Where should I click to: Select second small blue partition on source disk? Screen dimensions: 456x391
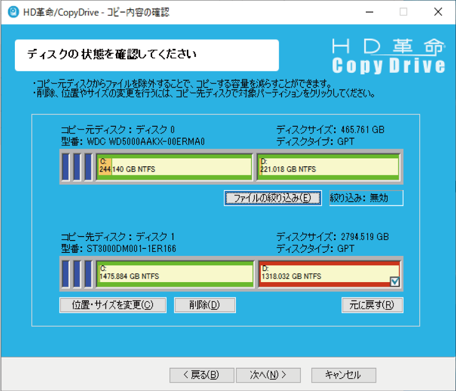[x=77, y=167]
